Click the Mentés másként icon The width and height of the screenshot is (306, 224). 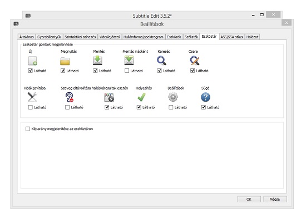[x=129, y=61]
